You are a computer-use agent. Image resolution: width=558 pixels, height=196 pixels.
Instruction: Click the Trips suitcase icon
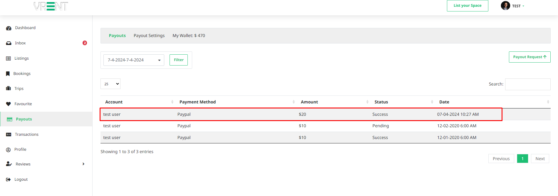(x=9, y=88)
